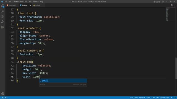
Task: Open the Terminal menu
Action: tap(36, 2)
